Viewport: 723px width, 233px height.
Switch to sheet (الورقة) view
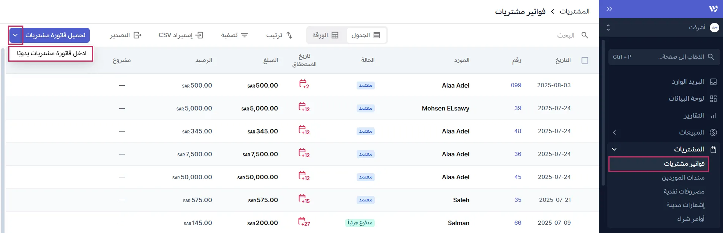(x=325, y=35)
